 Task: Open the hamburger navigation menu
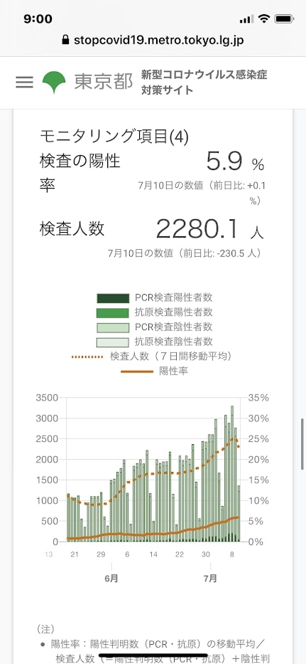click(x=24, y=82)
